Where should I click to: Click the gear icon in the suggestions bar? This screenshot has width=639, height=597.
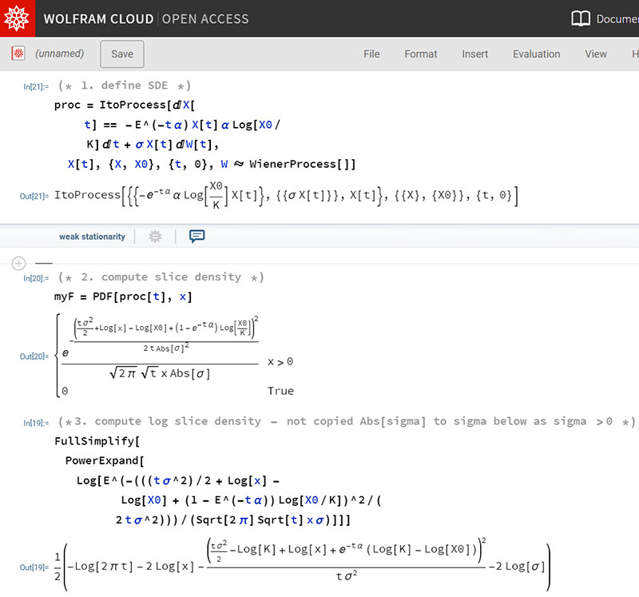(x=155, y=237)
